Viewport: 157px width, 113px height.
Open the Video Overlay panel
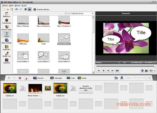(x=7, y=41)
